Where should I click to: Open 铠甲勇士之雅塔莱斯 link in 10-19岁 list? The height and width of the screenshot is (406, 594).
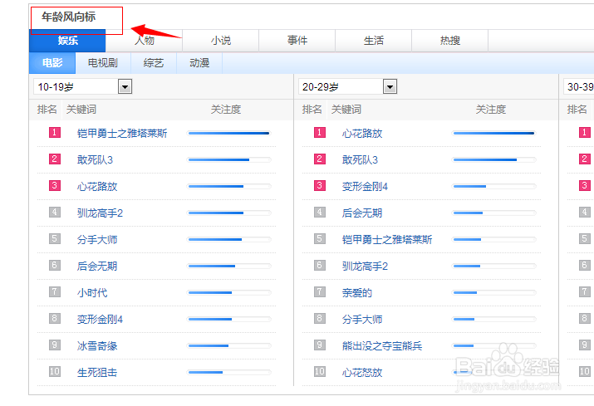click(x=122, y=134)
